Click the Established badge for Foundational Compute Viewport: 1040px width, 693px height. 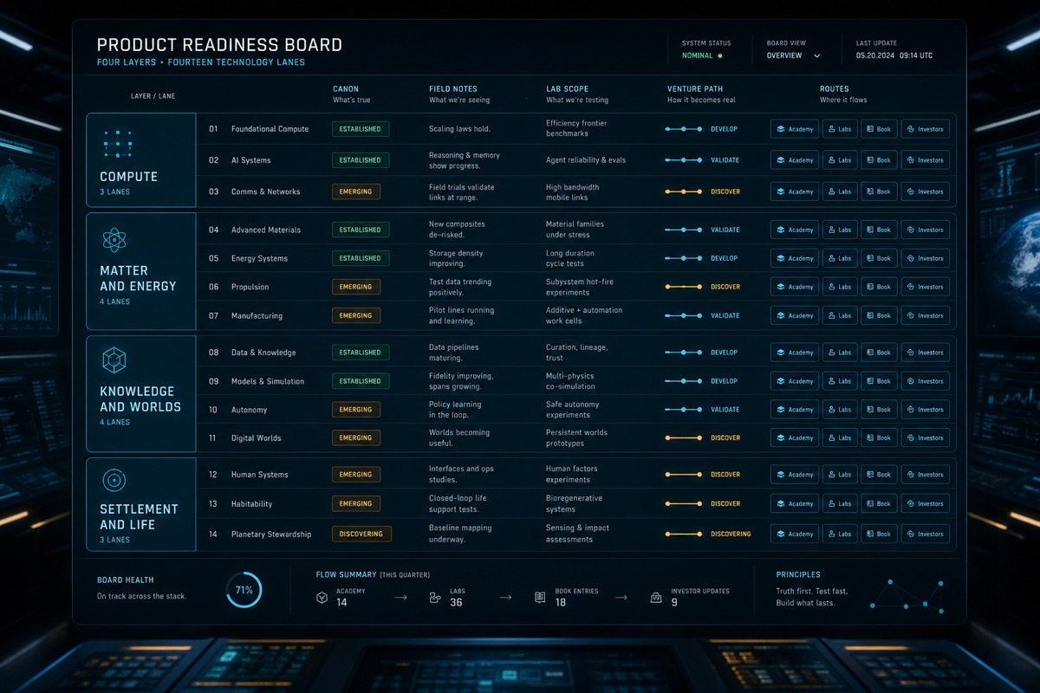[x=361, y=129]
